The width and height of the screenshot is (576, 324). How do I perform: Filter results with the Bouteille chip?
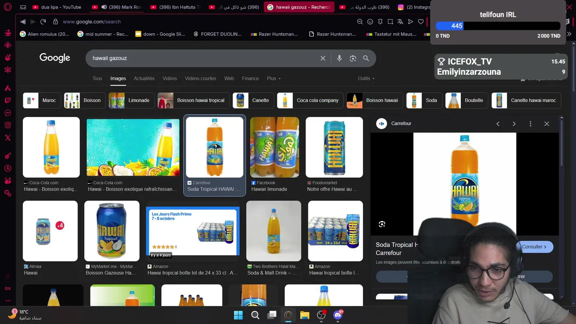[x=467, y=100]
